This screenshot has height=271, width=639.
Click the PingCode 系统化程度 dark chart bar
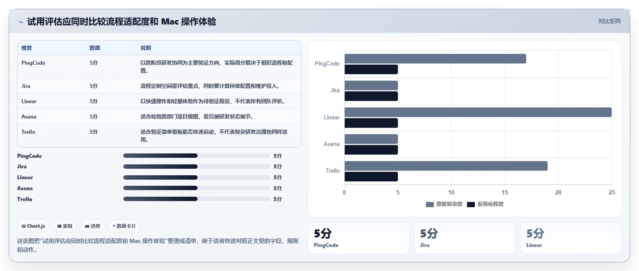[371, 69]
